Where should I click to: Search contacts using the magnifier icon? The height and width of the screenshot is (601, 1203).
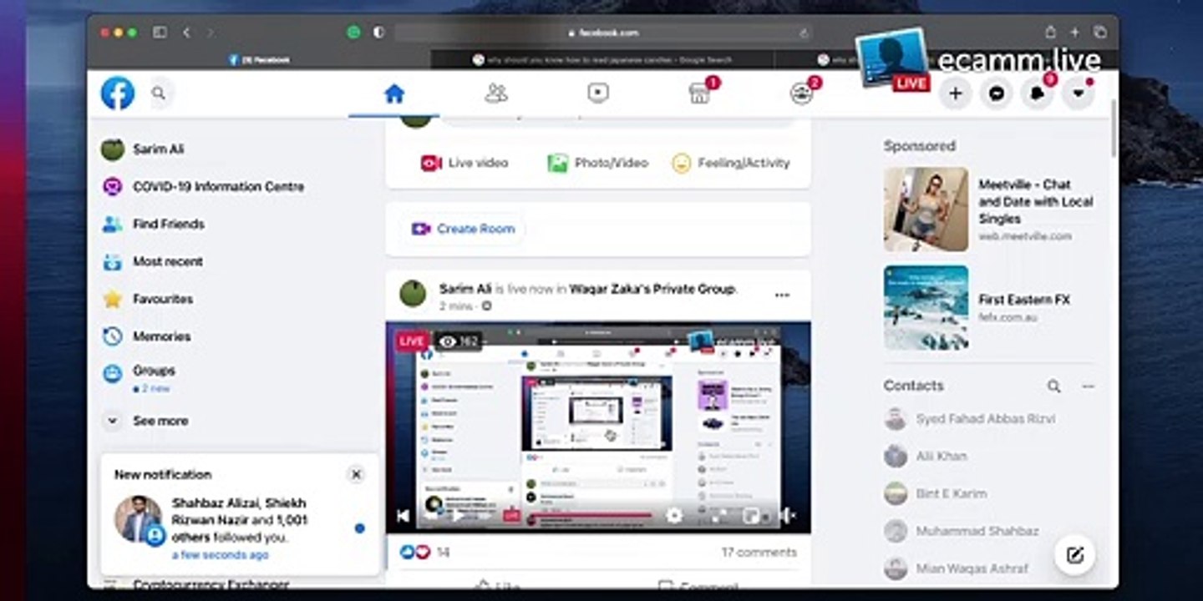1054,386
